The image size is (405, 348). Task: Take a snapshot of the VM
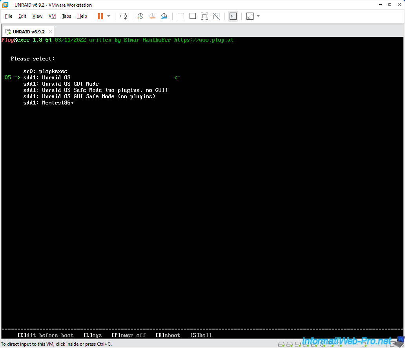[140, 16]
